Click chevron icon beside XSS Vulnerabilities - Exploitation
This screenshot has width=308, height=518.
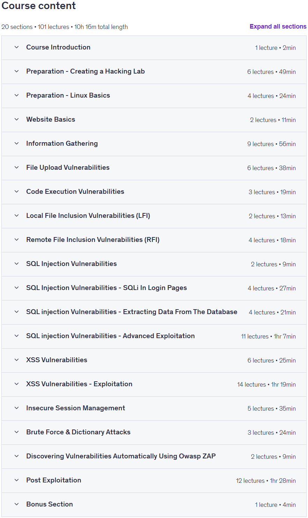[x=16, y=384]
